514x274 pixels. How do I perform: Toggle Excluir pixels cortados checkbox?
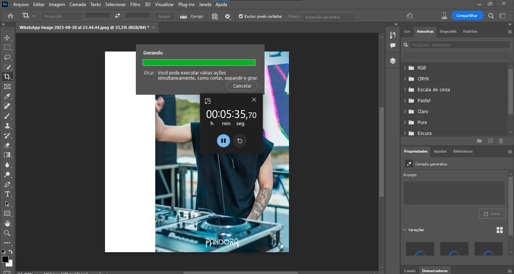tap(241, 17)
